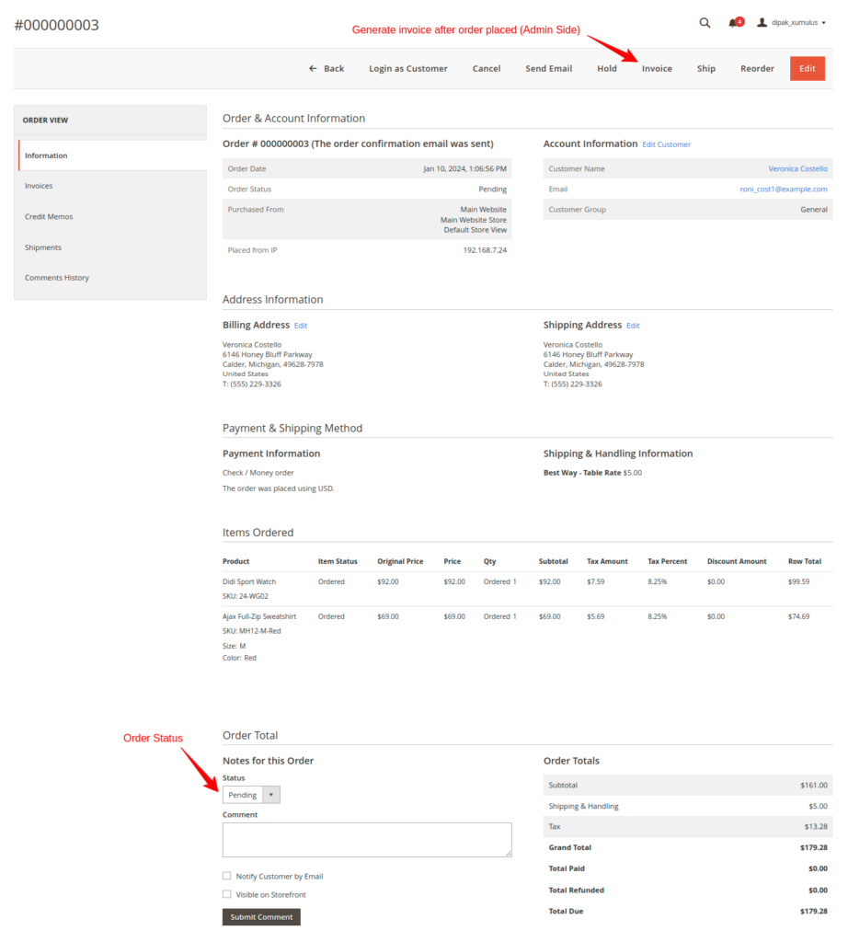Viewport: 848px width, 942px height.
Task: Enable Notify Customer by Email
Action: pos(226,875)
